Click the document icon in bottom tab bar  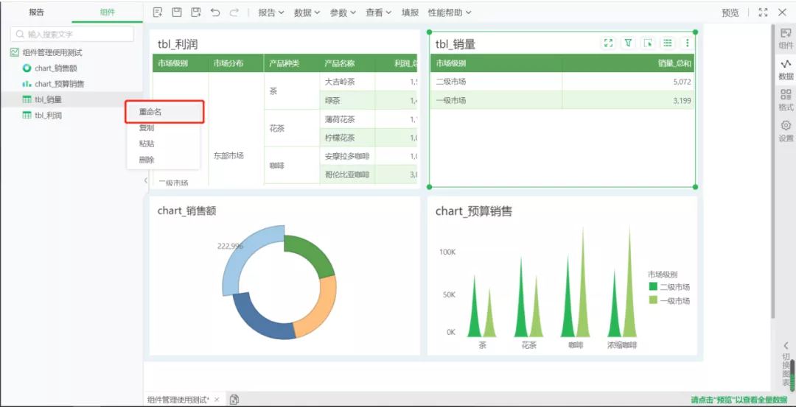pos(234,400)
